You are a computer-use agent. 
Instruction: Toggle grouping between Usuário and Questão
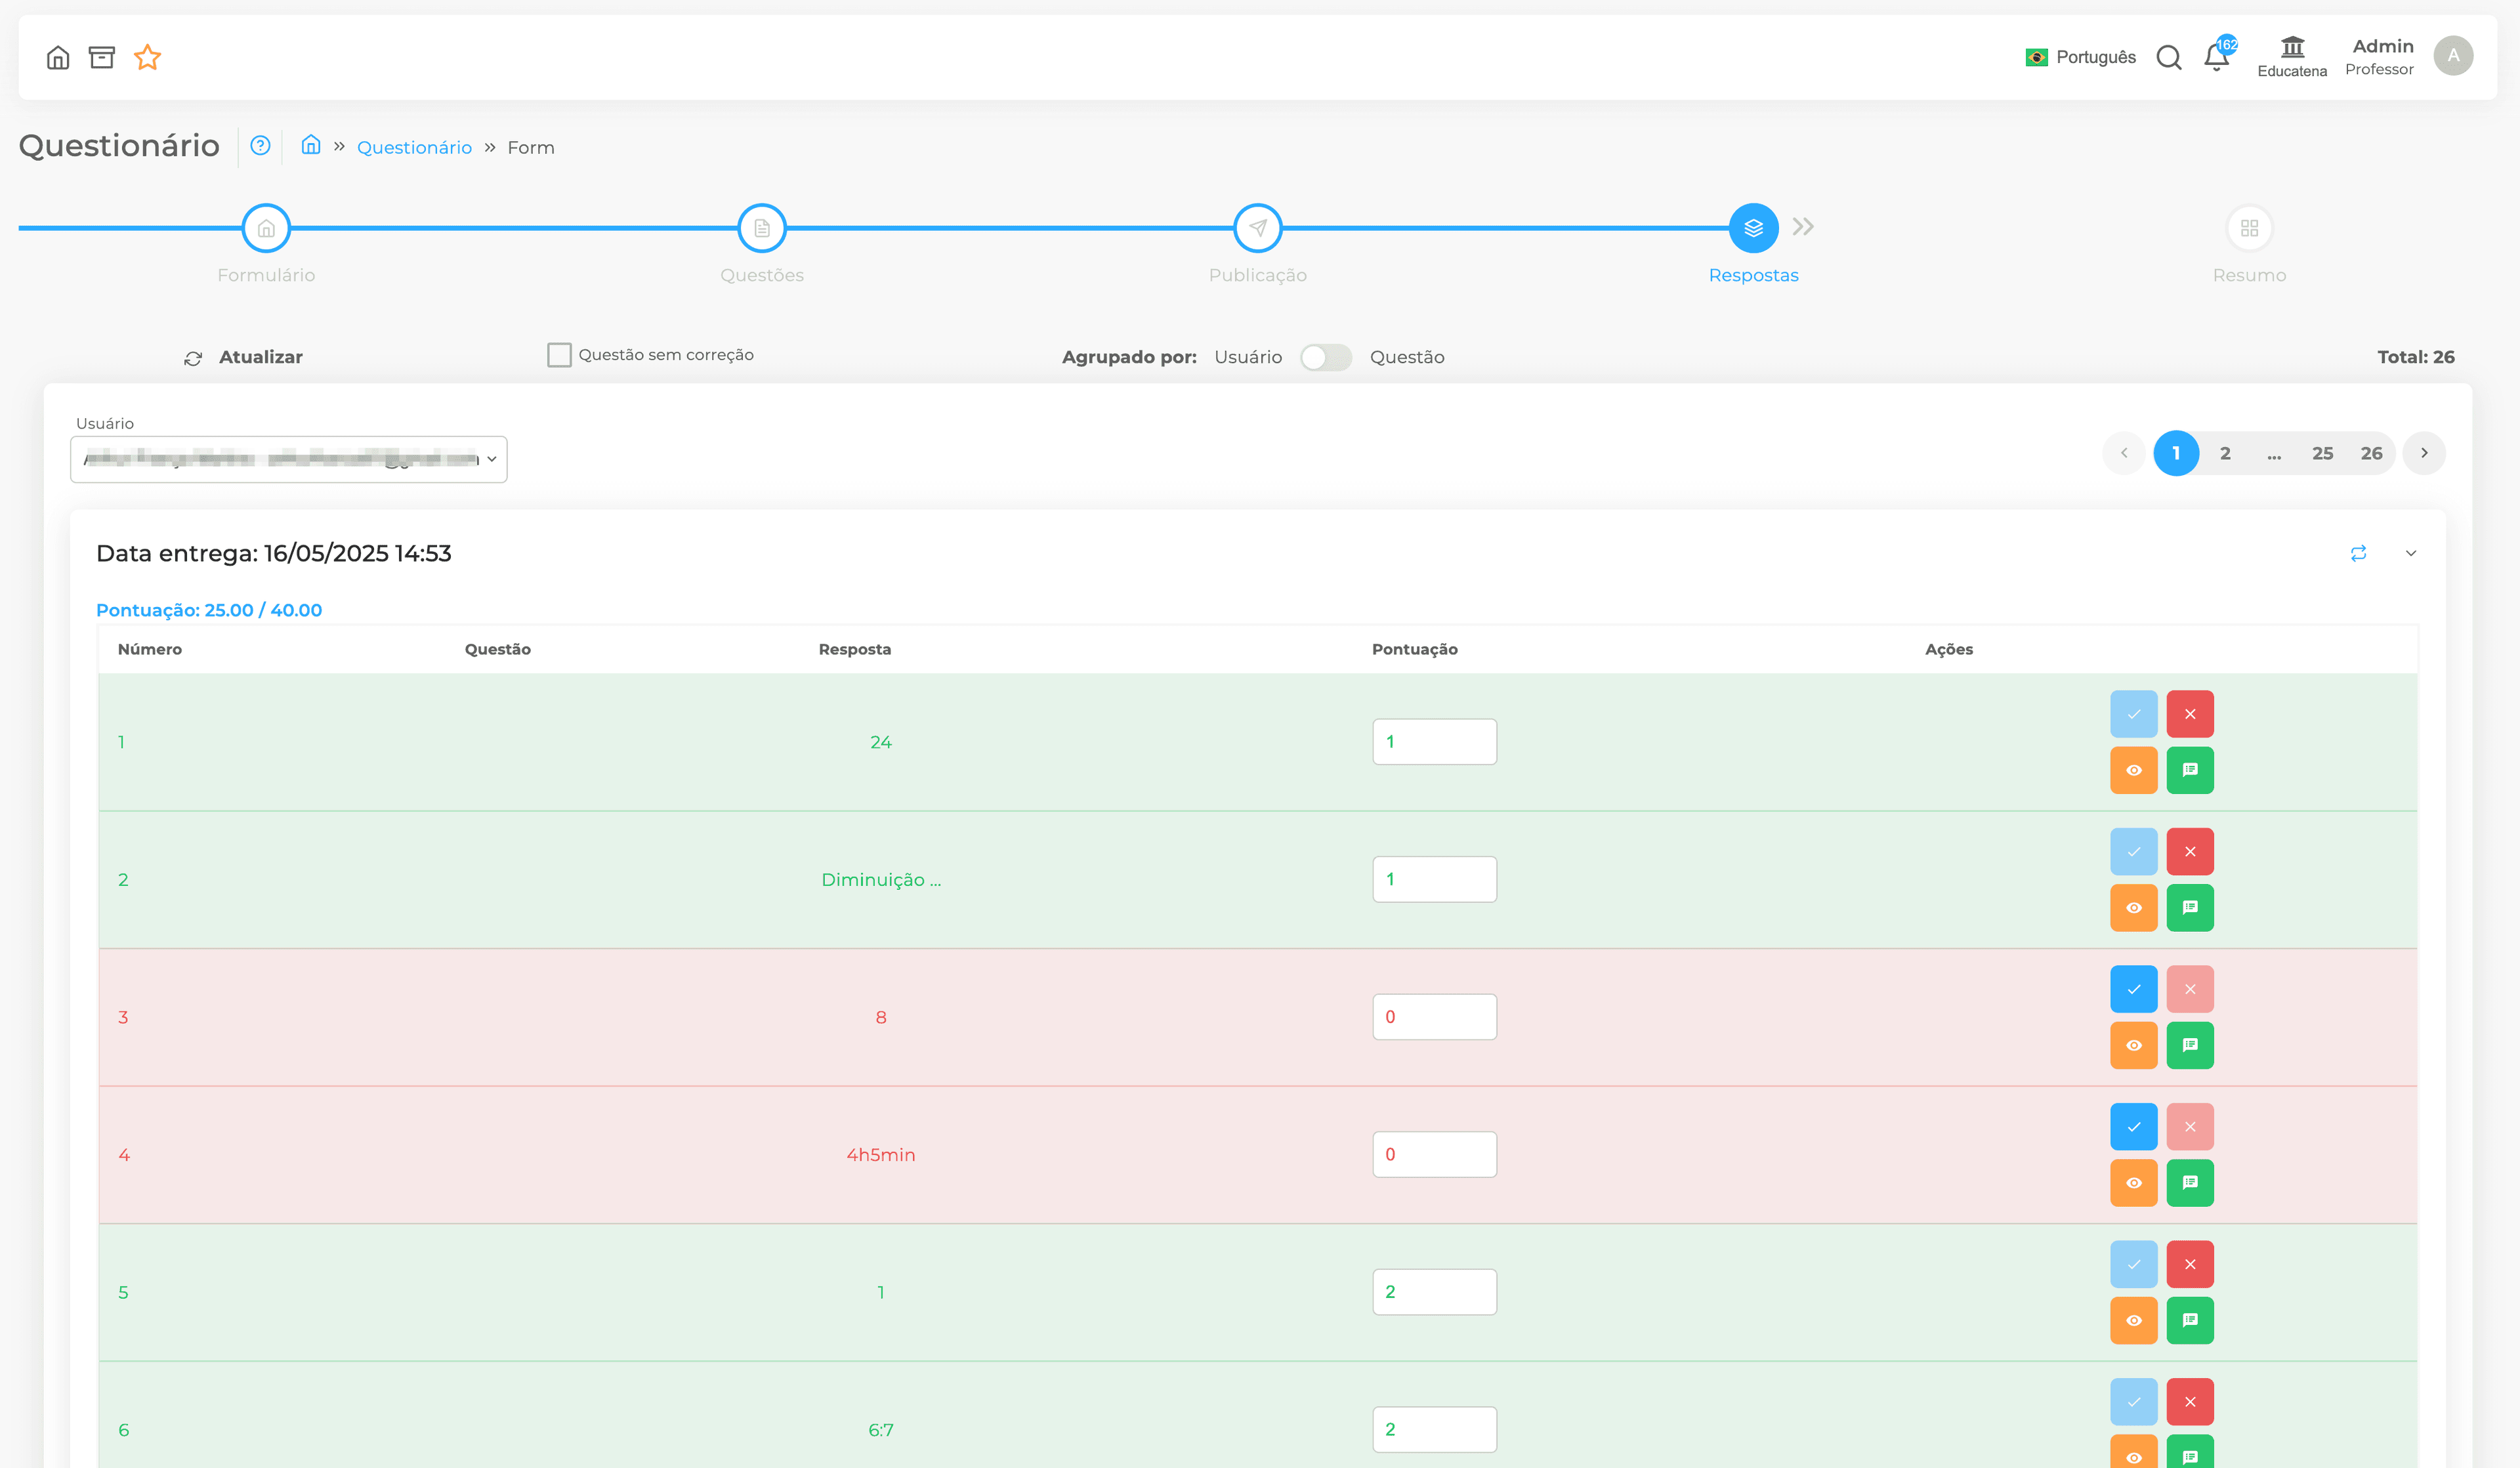coord(1325,357)
